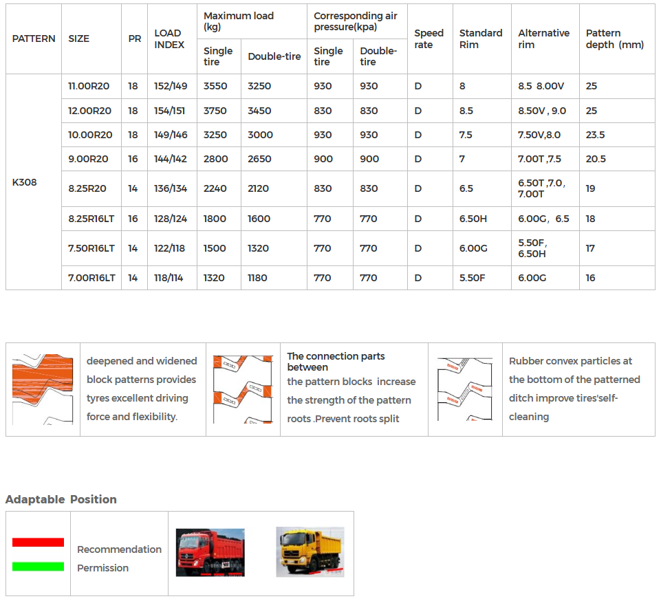Viewport: 661px width, 601px height.
Task: Click single tire load 1800
Action: [215, 219]
